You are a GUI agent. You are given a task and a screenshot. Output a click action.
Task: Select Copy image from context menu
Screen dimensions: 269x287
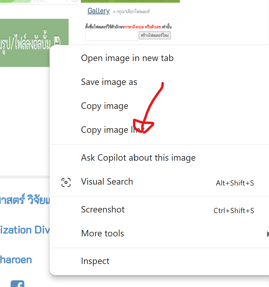click(104, 106)
